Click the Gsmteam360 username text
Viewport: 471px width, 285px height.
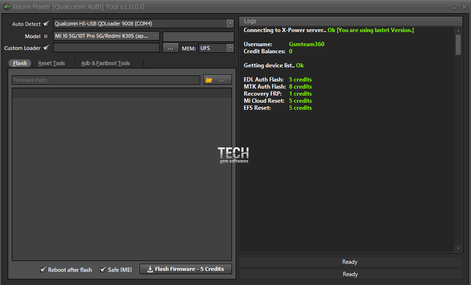tap(306, 44)
